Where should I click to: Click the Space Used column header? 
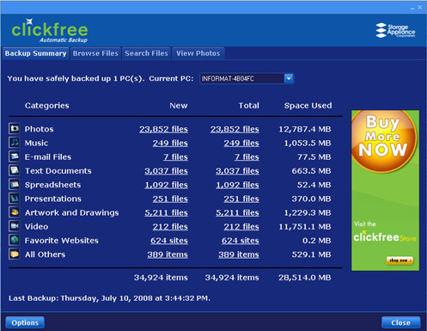click(308, 106)
